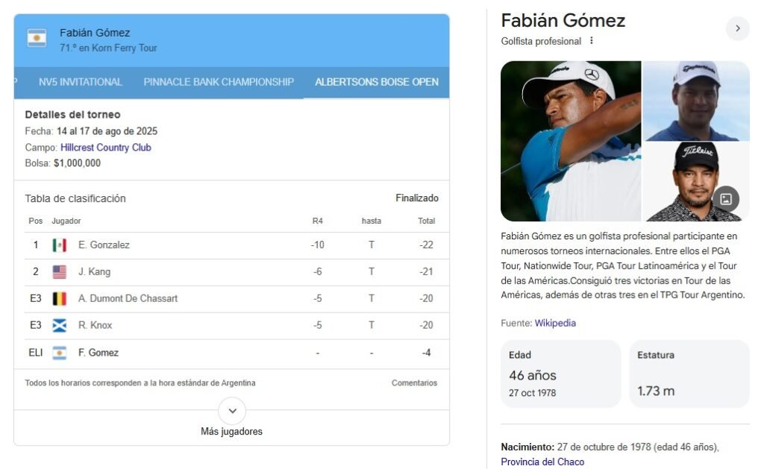Open the large photo of Fabián Gómez swinging
The image size is (764, 469).
tap(571, 141)
